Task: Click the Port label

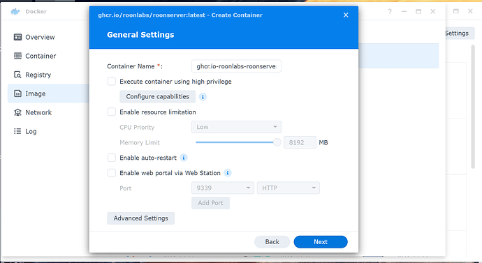Action: click(126, 188)
